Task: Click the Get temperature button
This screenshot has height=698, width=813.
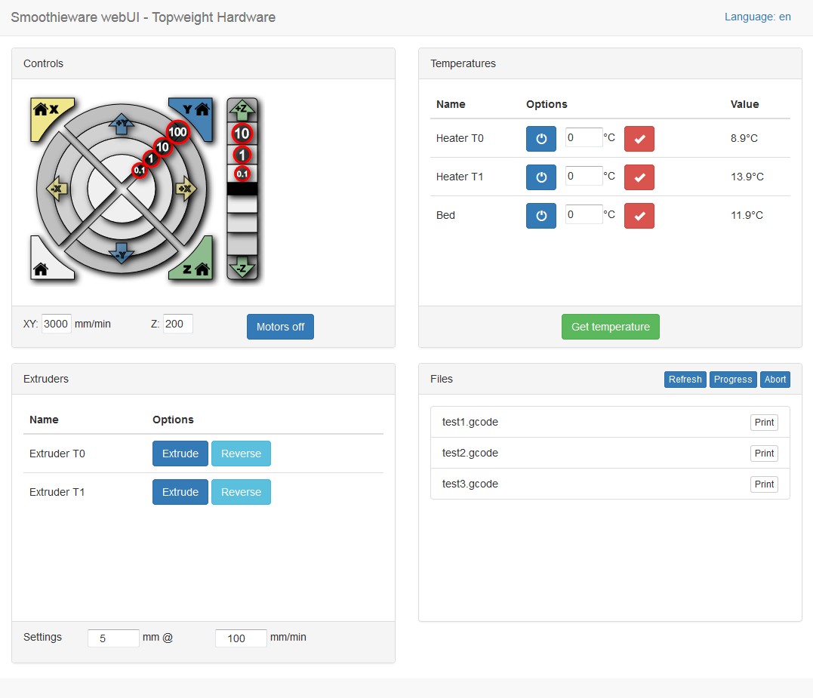Action: click(x=610, y=327)
